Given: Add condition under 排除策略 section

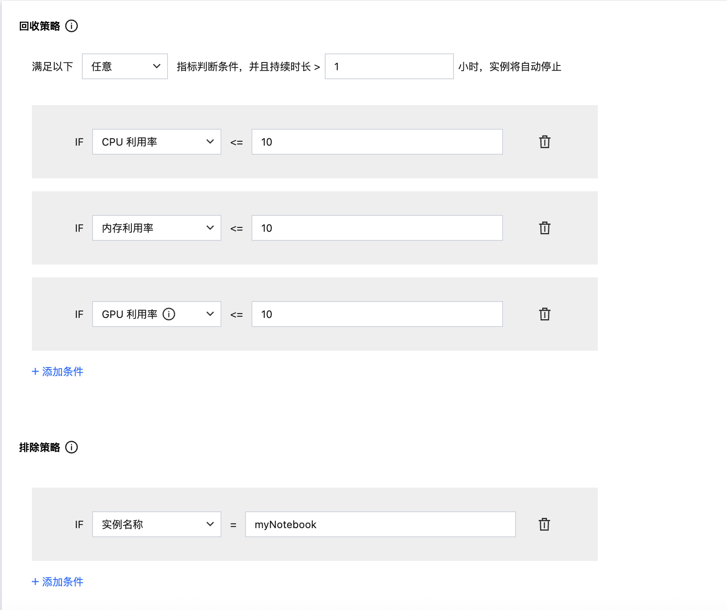Looking at the screenshot, I should pos(58,582).
